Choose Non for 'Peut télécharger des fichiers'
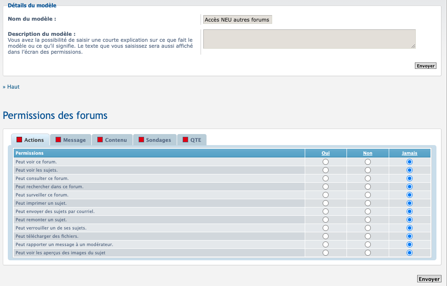This screenshot has width=447, height=286. (x=368, y=236)
